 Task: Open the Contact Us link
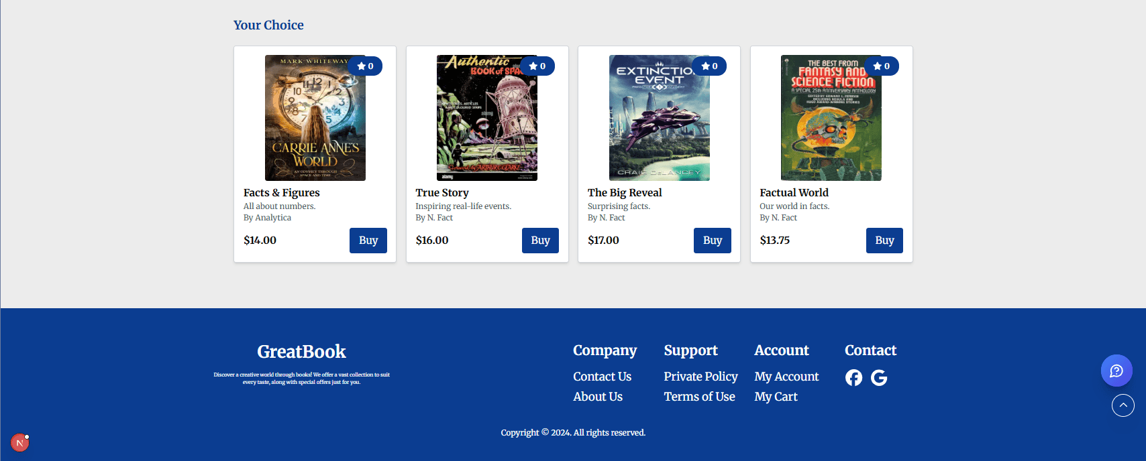(602, 377)
